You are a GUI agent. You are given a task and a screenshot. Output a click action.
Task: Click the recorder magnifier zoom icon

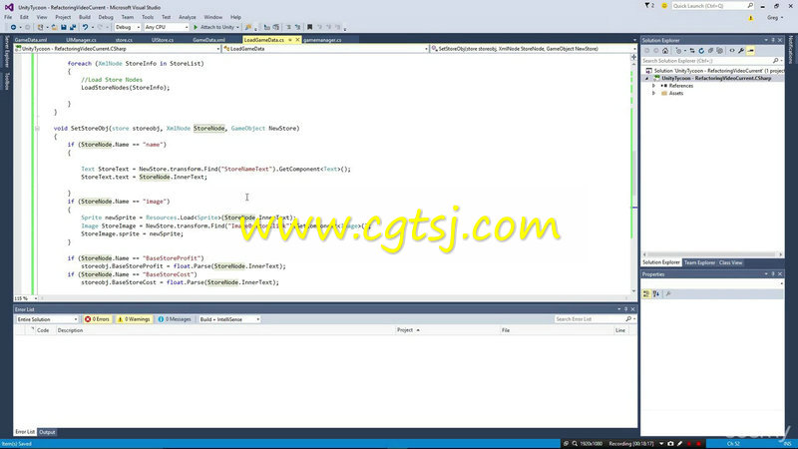click(x=575, y=444)
